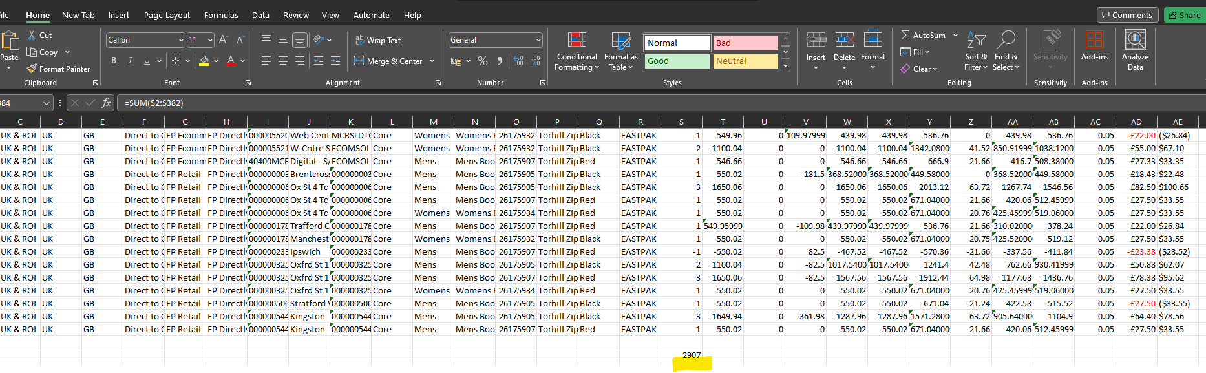Click the Share button
This screenshot has width=1206, height=373.
point(1185,15)
